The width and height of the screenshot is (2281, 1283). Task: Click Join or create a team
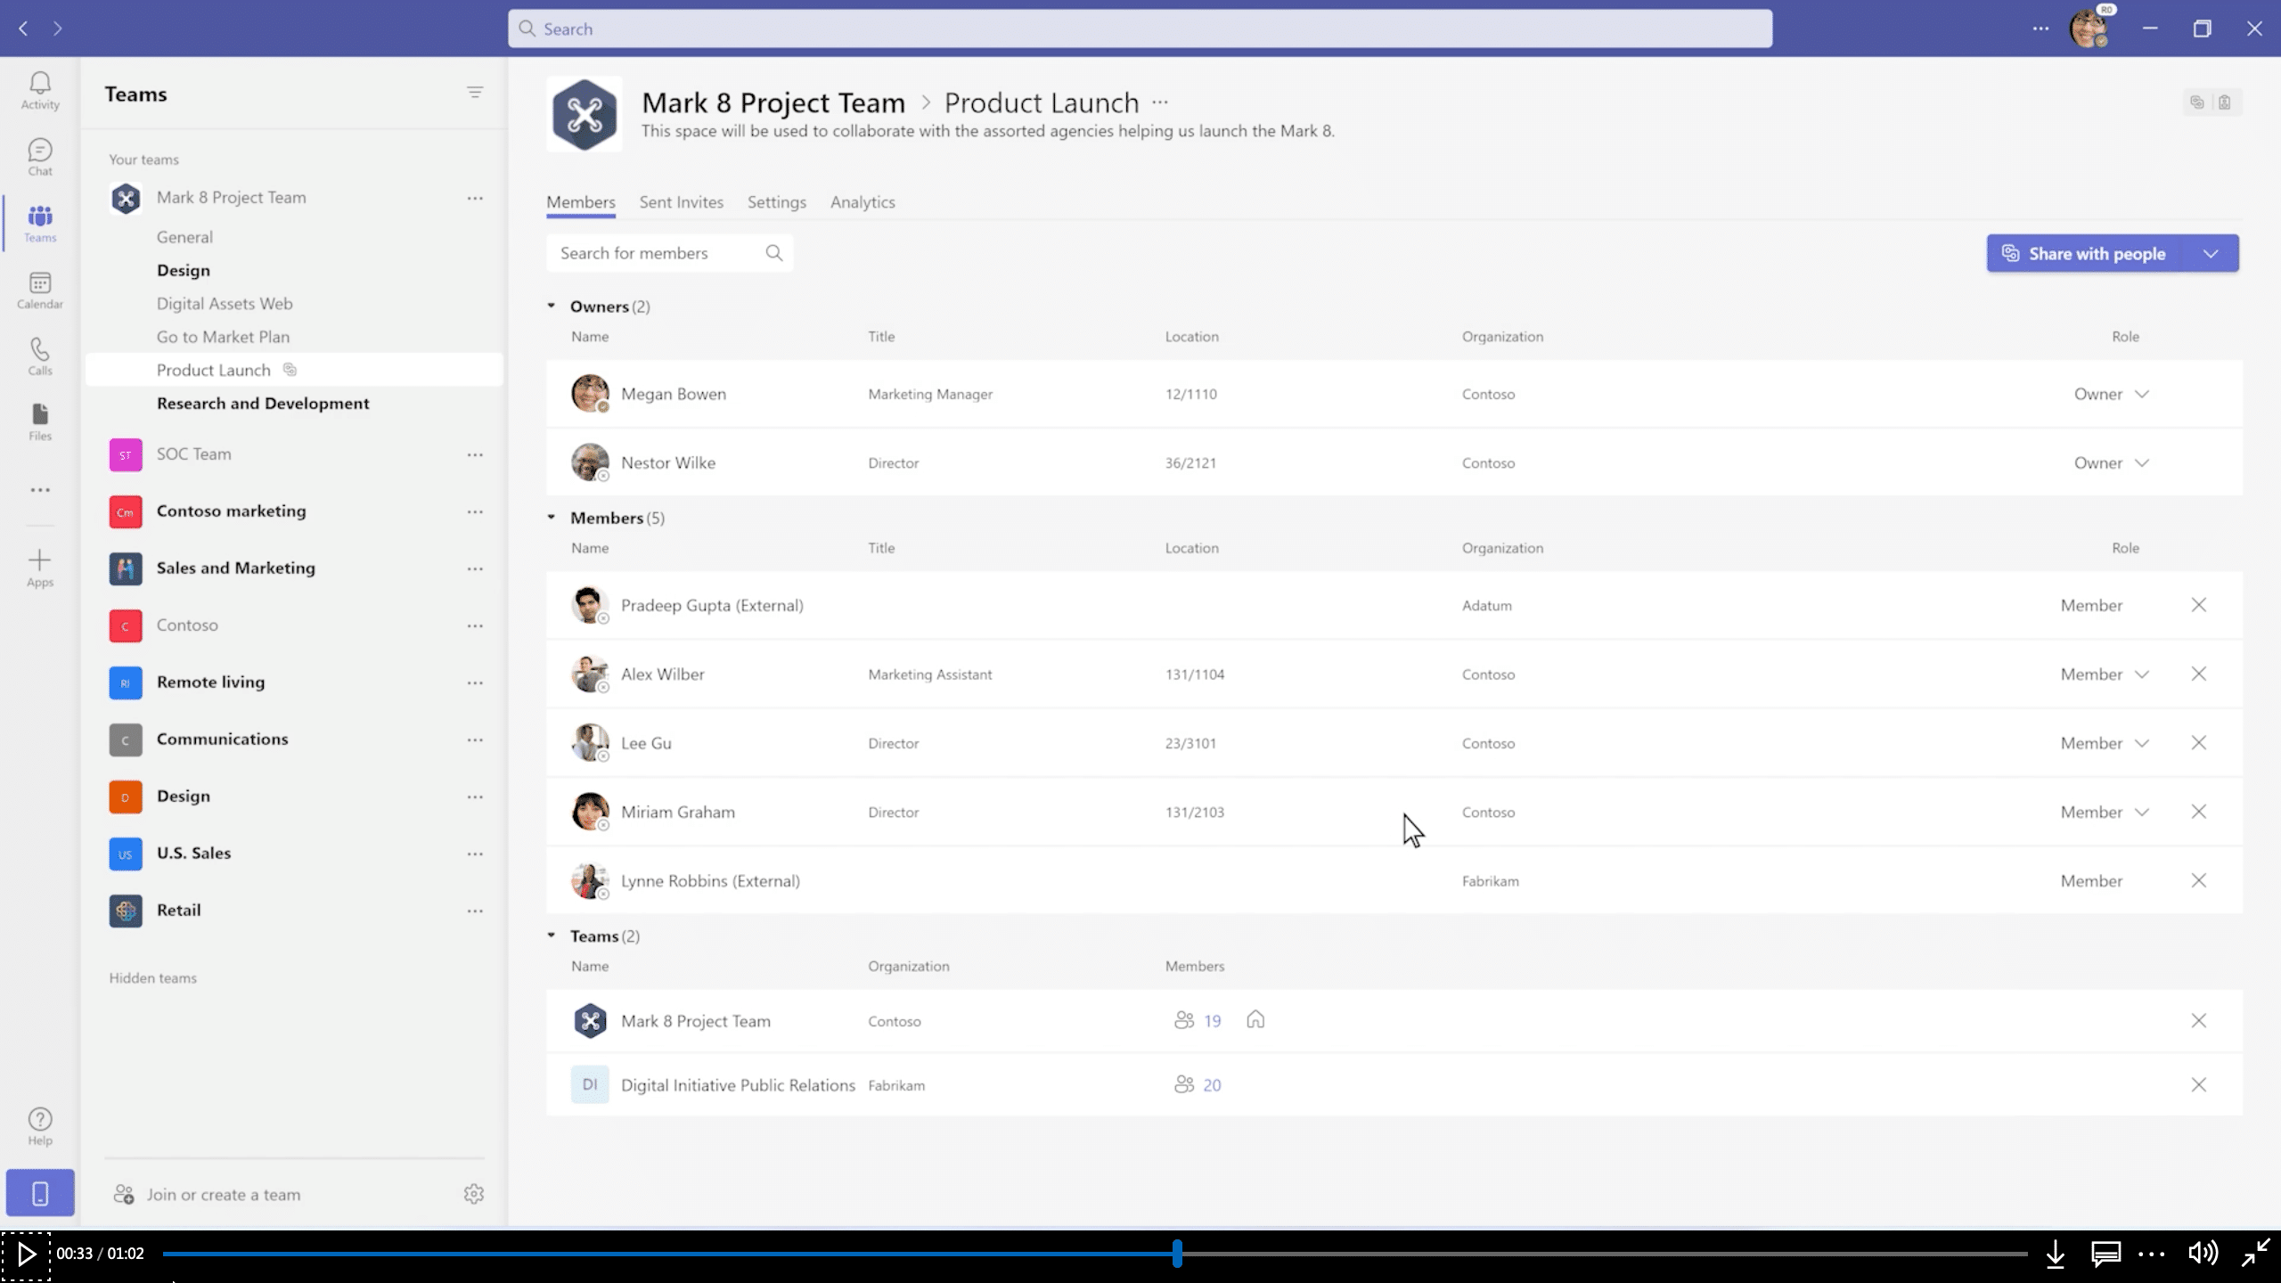(222, 1194)
